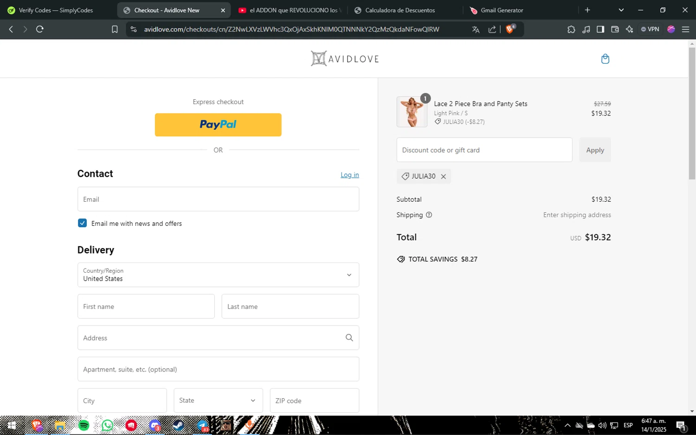Click the Avidlove logo

345,58
